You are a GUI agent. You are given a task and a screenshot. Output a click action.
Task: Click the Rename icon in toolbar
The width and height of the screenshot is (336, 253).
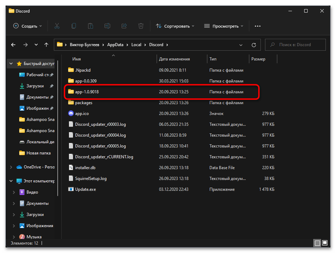[x=107, y=26]
